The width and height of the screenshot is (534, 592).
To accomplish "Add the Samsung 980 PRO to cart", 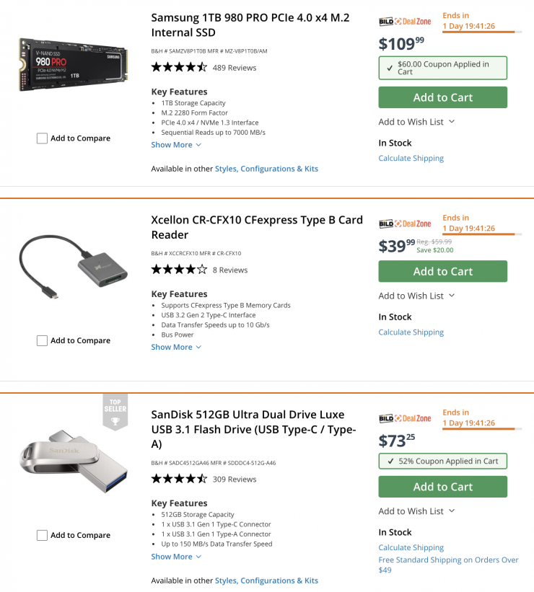I will coord(442,97).
